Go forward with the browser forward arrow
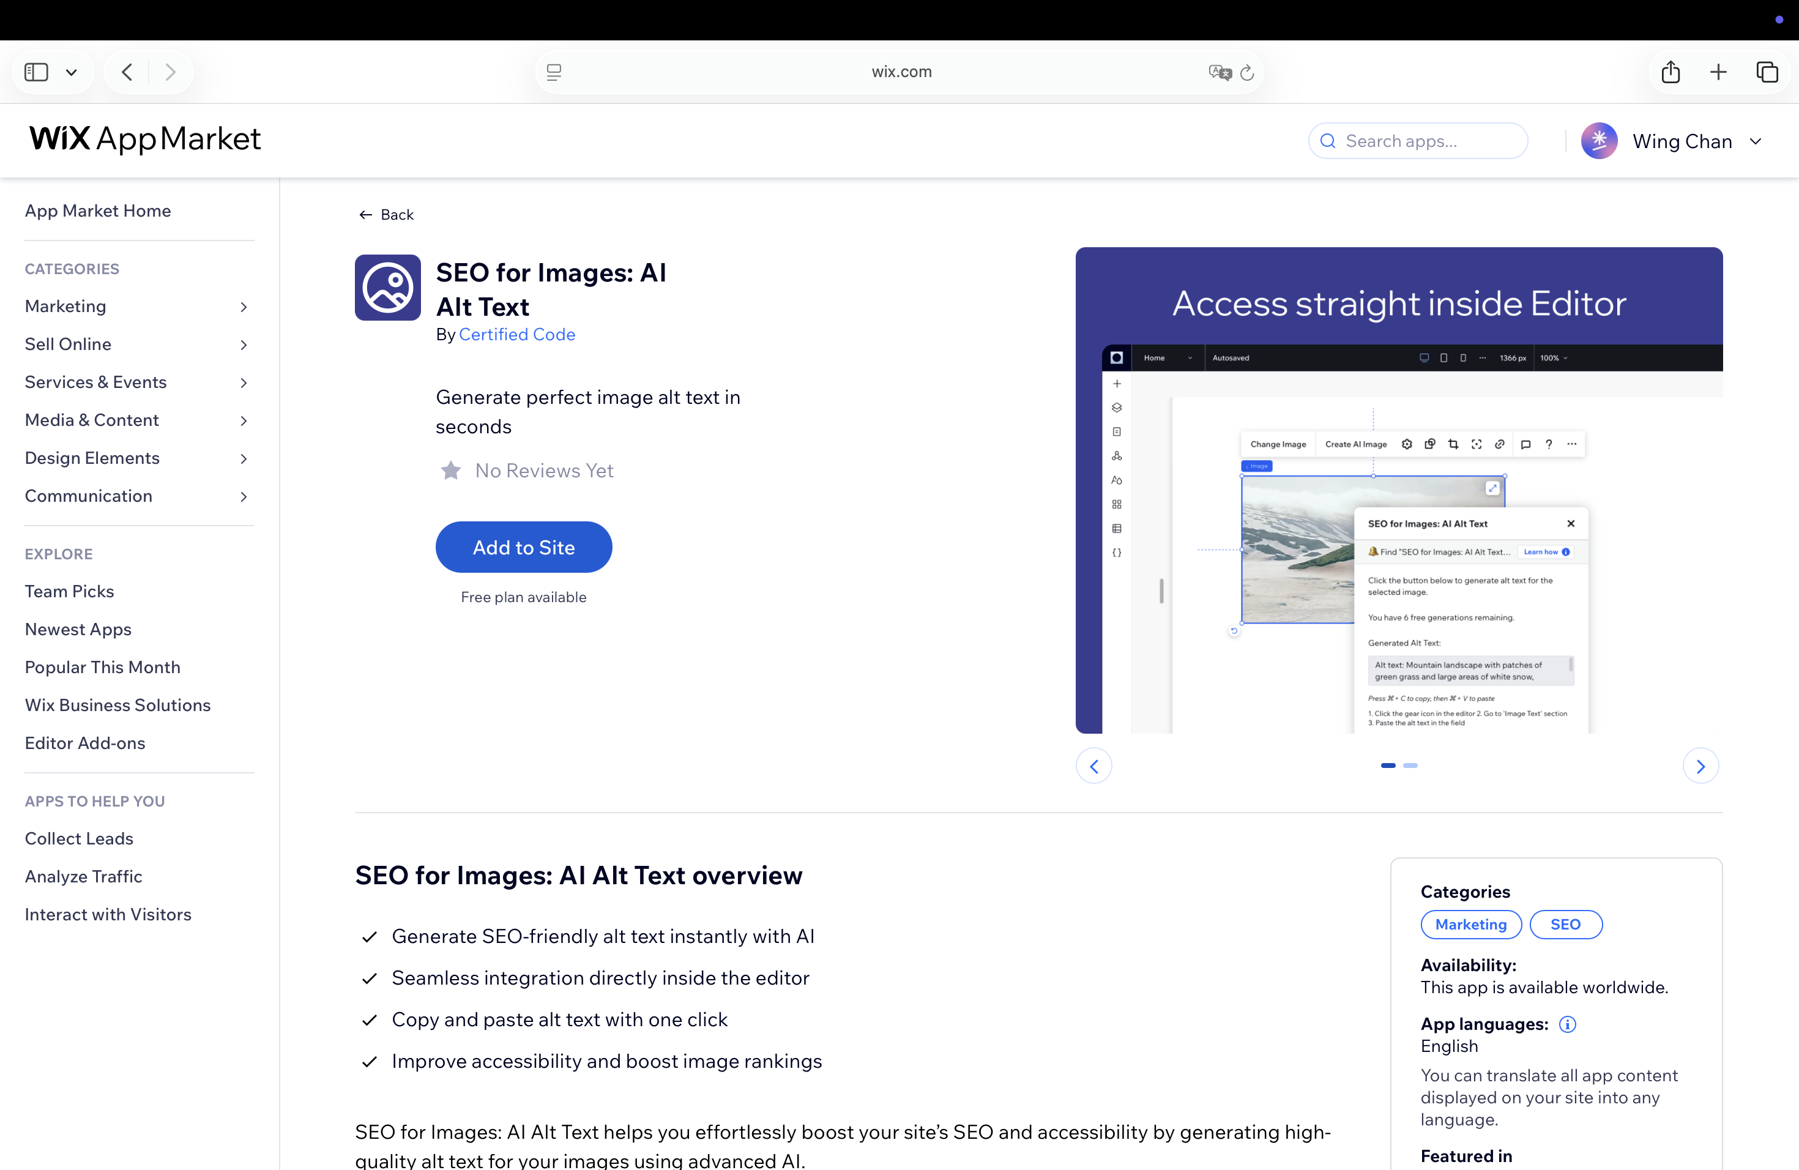The width and height of the screenshot is (1799, 1170). pyautogui.click(x=171, y=72)
